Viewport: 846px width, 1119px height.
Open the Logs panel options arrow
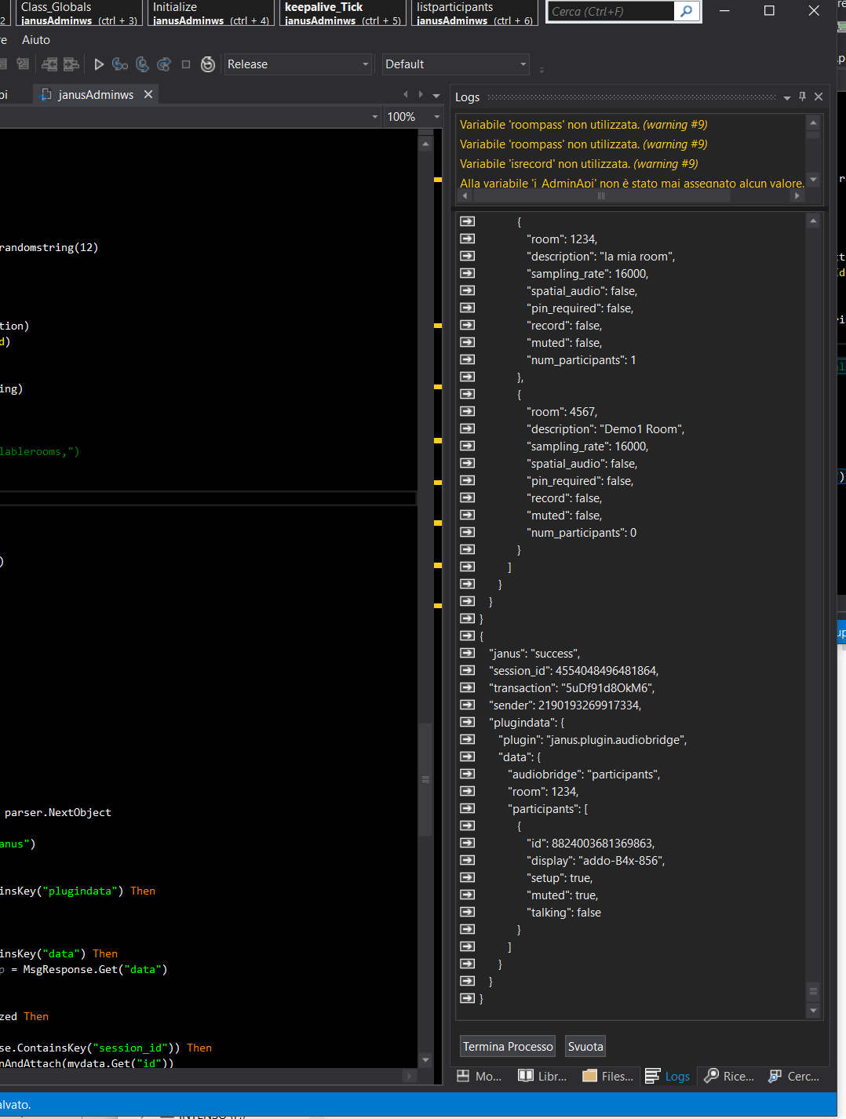coord(786,97)
